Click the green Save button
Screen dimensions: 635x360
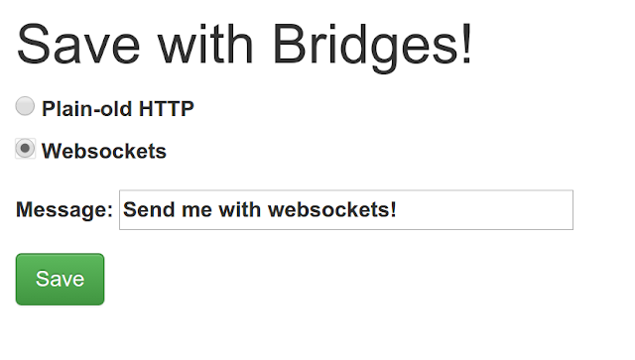tap(60, 279)
